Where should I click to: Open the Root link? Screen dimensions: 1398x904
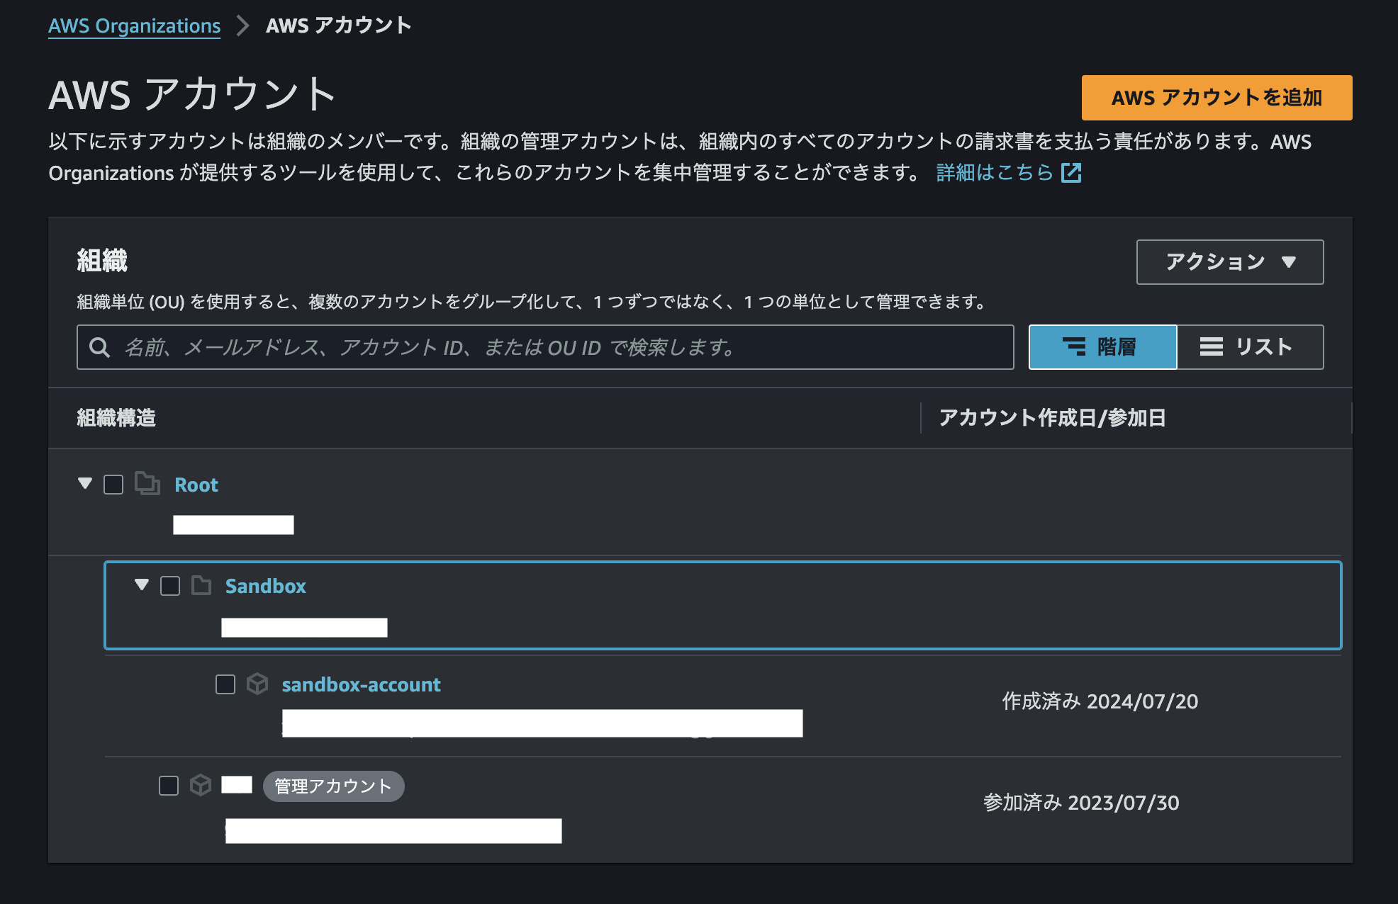196,485
